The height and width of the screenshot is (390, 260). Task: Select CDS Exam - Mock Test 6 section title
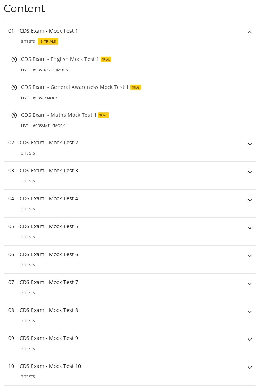pos(49,254)
